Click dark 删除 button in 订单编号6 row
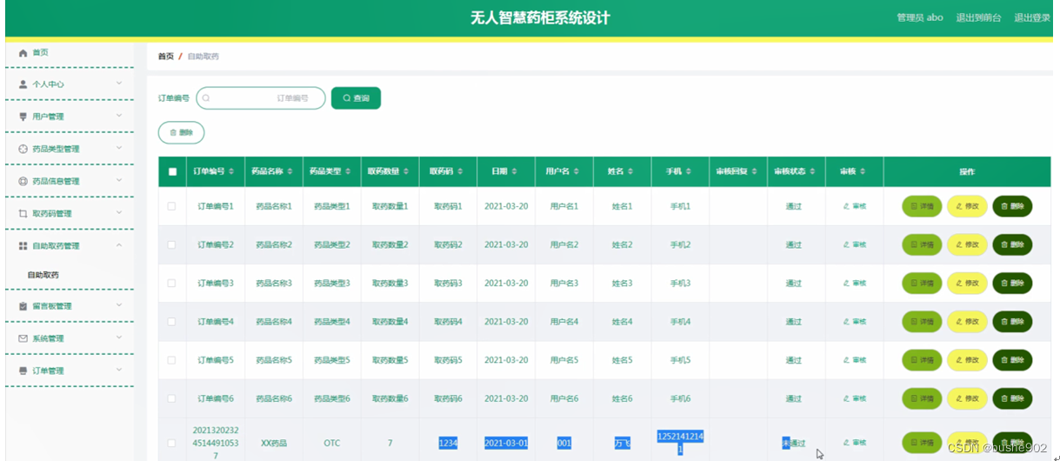This screenshot has height=461, width=1060. pos(1012,398)
